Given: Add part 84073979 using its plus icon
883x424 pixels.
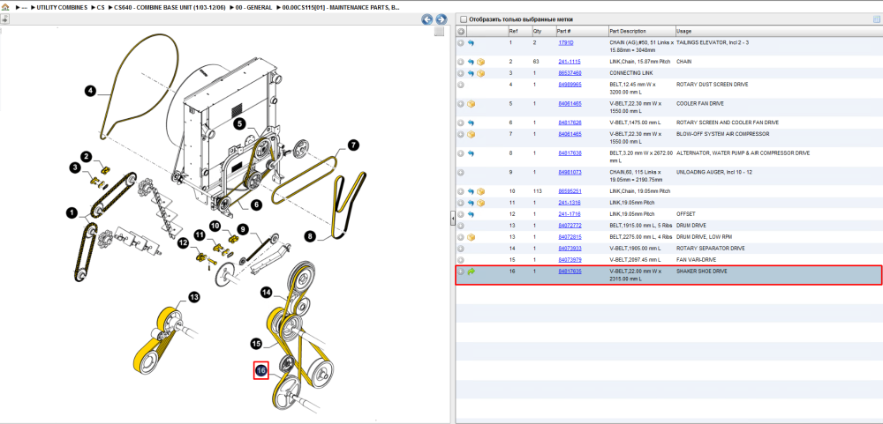Looking at the screenshot, I should [x=461, y=260].
